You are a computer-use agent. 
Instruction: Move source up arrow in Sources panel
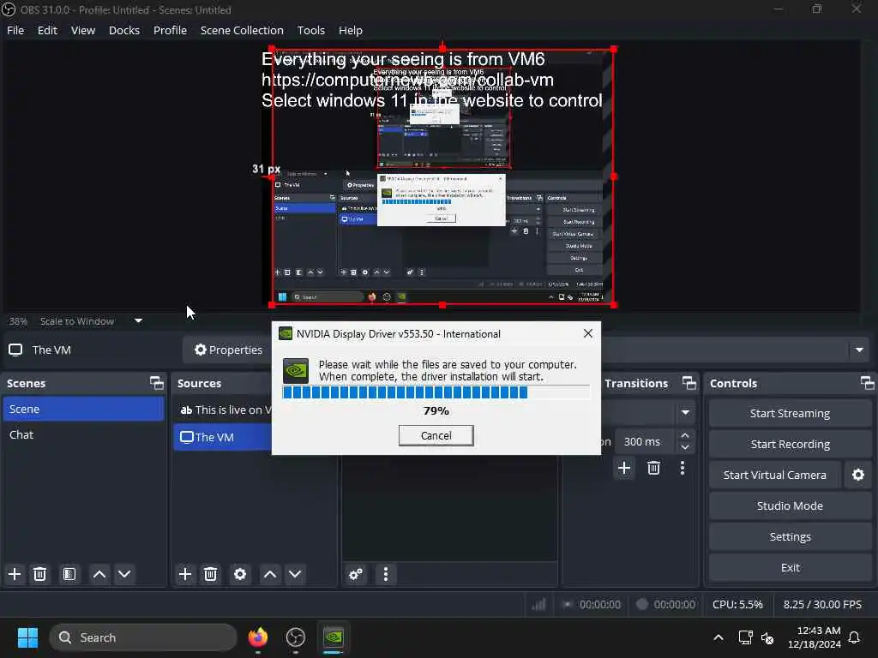[270, 574]
